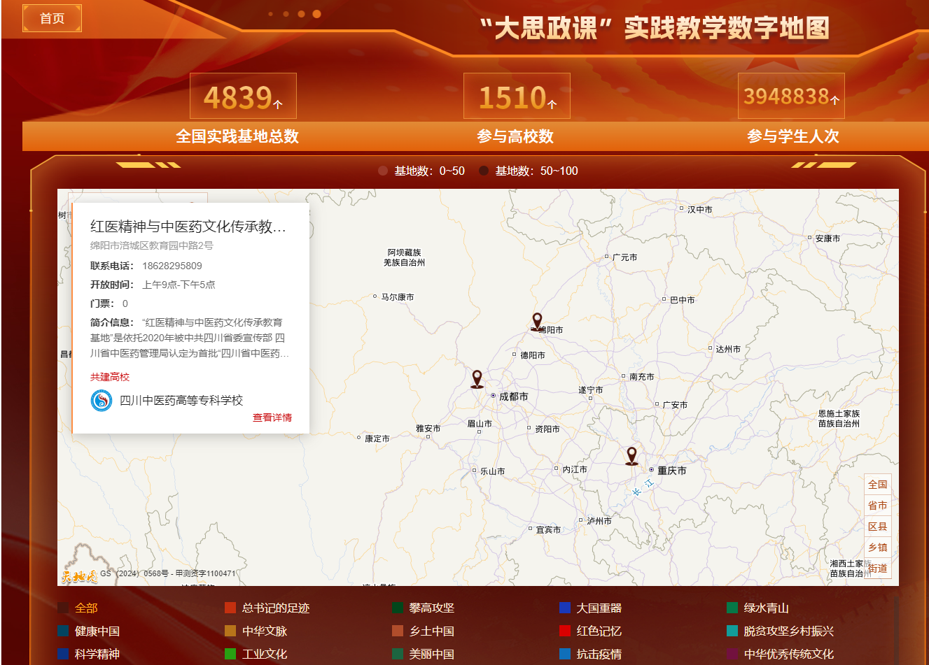Screen dimensions: 929x665
Task: Click the 全国实践基地总数 4839 counter
Action: click(x=243, y=96)
